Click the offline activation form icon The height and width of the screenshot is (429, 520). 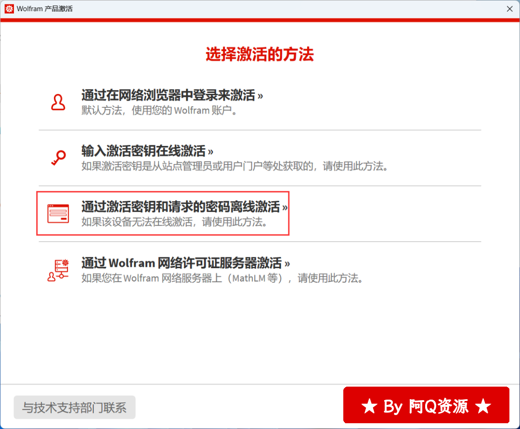point(58,213)
